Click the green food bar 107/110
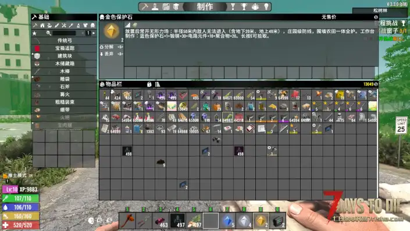410x231 pixels. [21, 198]
